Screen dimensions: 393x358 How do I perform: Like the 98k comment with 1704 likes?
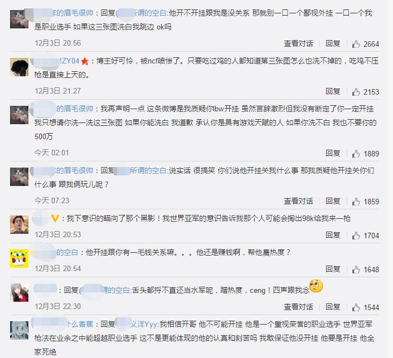click(356, 236)
